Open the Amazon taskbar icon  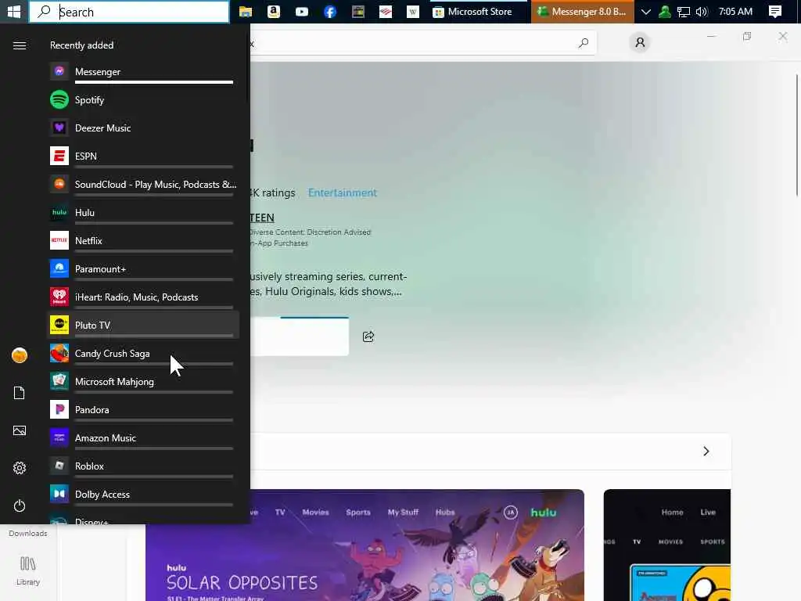coord(274,11)
